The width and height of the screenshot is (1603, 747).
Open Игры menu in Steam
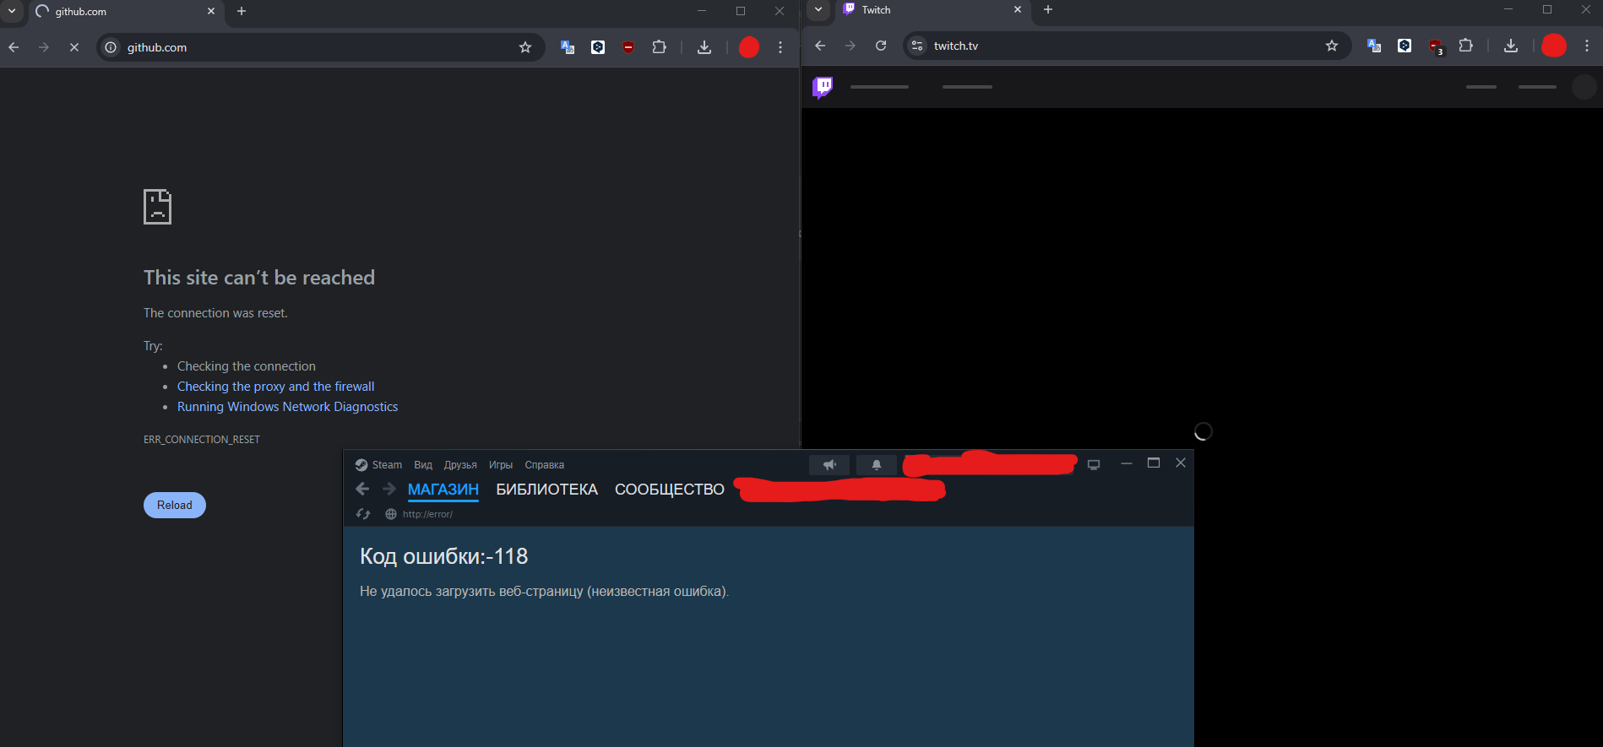pyautogui.click(x=501, y=465)
